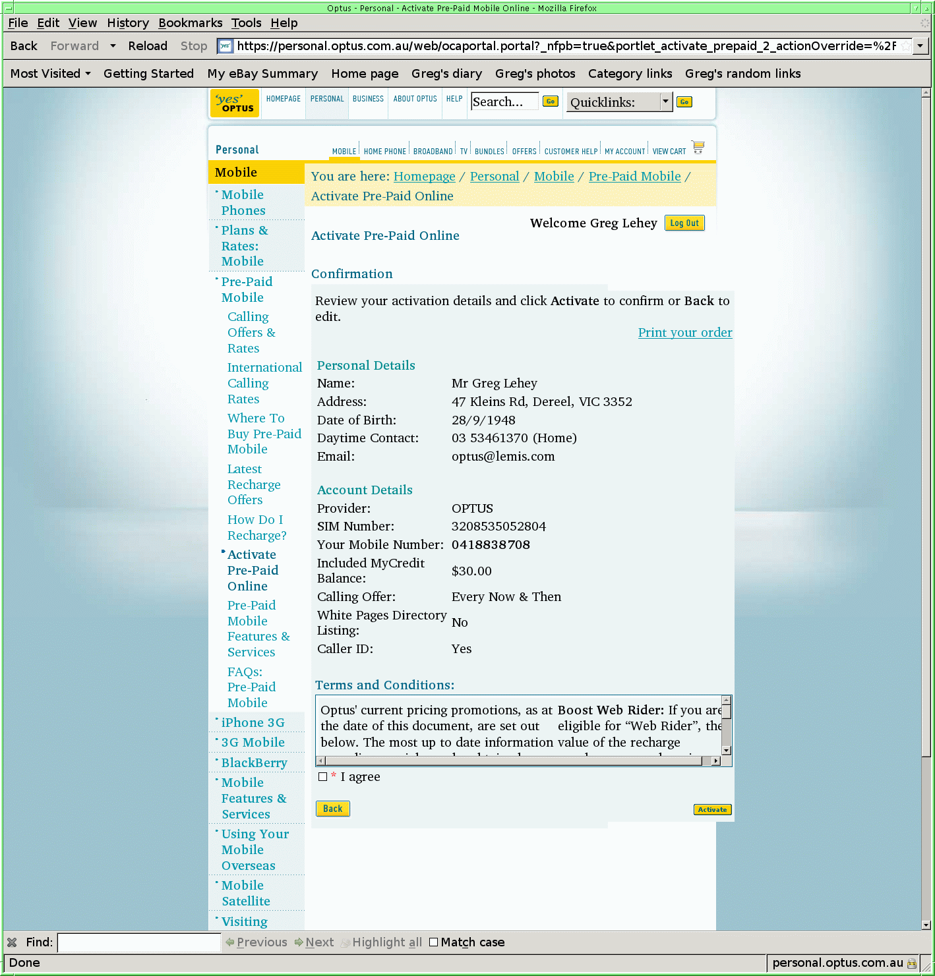Click the Go icon beside Quicklinks

684,102
